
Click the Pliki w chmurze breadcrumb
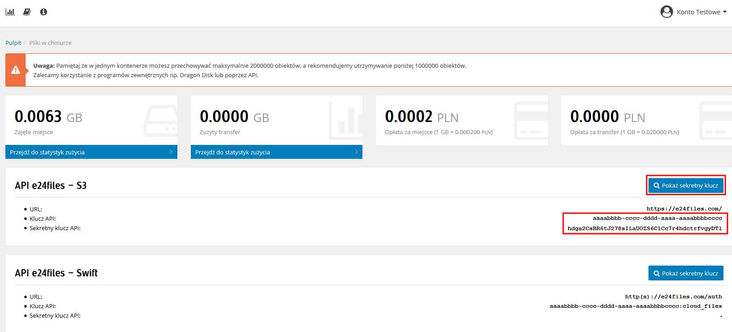pos(50,43)
